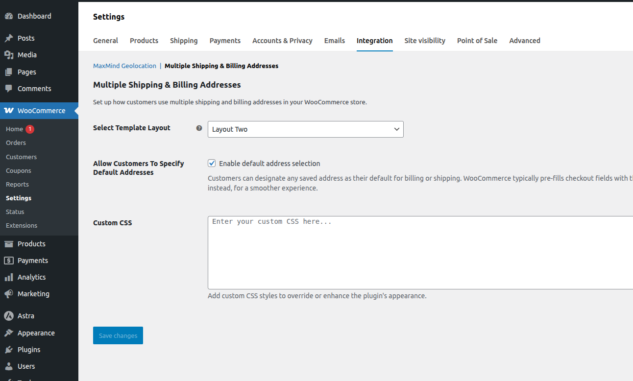Image resolution: width=633 pixels, height=381 pixels.
Task: Open the Payments settings tab
Action: coord(225,41)
